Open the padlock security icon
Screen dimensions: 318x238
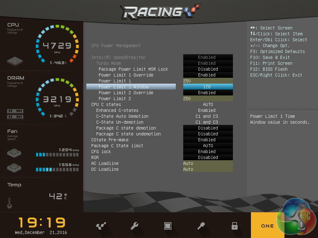(234, 226)
